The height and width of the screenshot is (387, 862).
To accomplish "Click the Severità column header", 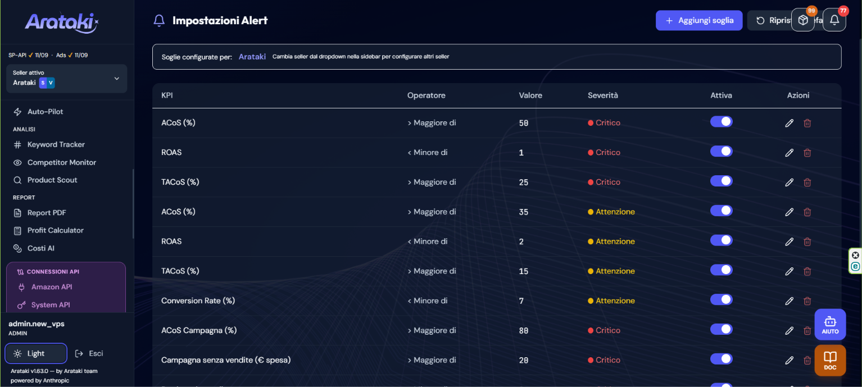I will 603,95.
